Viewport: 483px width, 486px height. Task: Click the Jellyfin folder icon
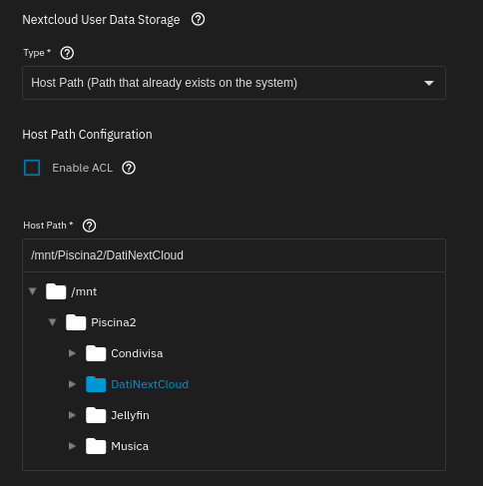point(96,415)
